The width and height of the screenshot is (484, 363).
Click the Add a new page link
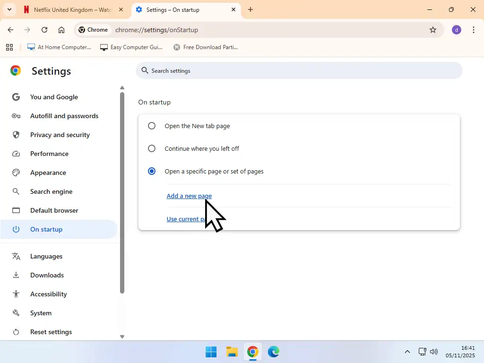pyautogui.click(x=189, y=196)
